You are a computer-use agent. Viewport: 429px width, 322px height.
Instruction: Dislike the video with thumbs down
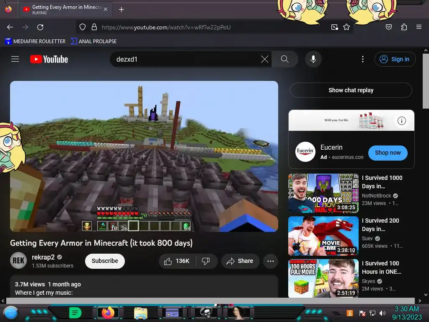206,261
